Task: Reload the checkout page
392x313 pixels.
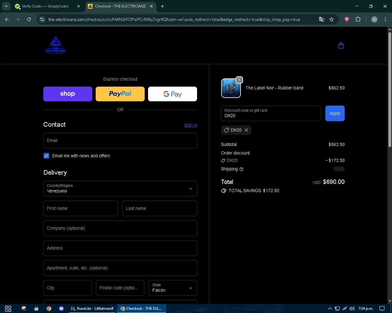Action: tap(29, 20)
